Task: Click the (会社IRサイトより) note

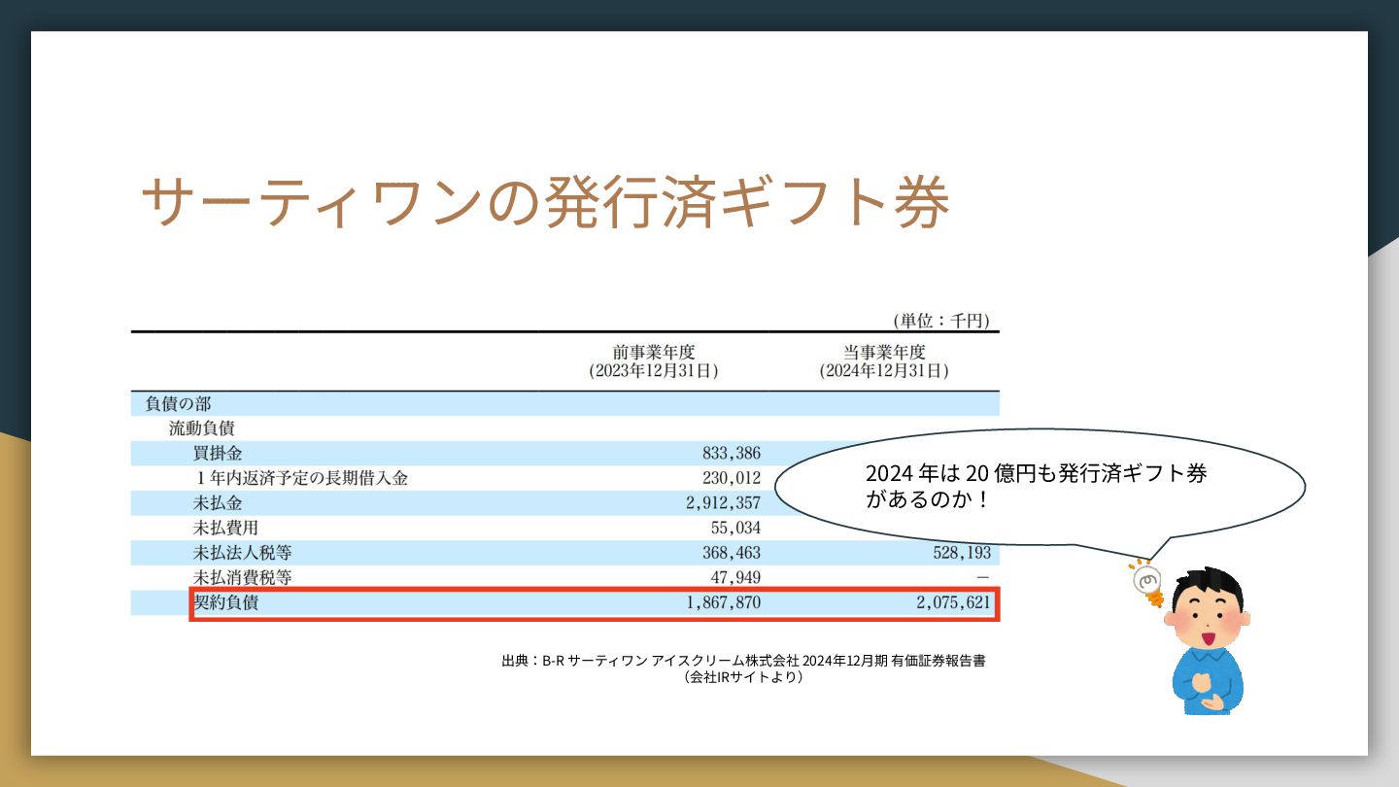Action: 744,677
